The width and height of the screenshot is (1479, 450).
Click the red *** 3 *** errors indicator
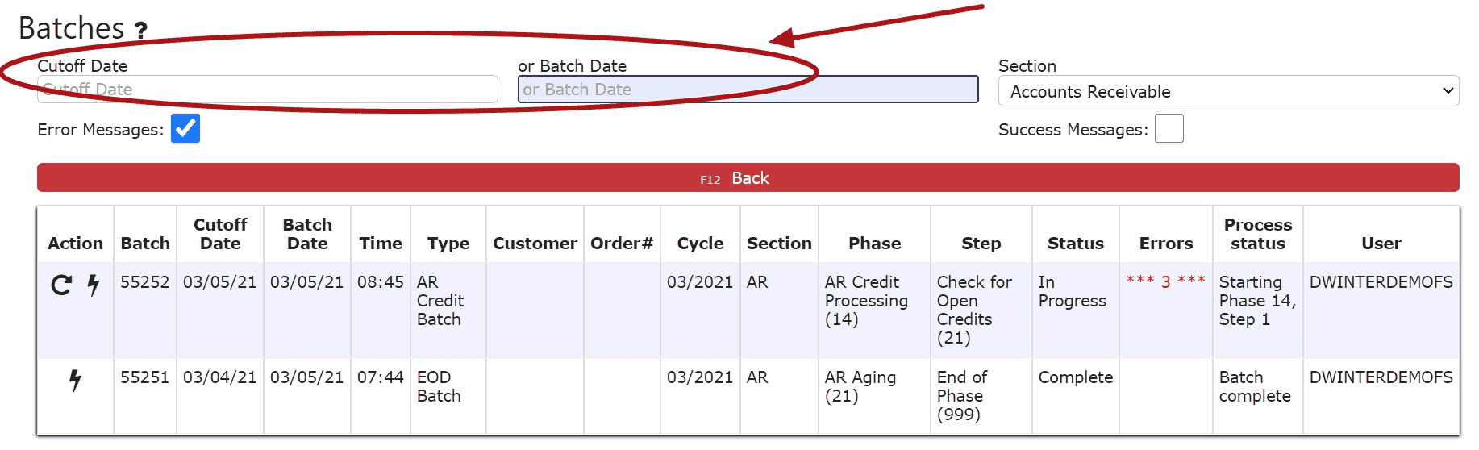tap(1165, 281)
